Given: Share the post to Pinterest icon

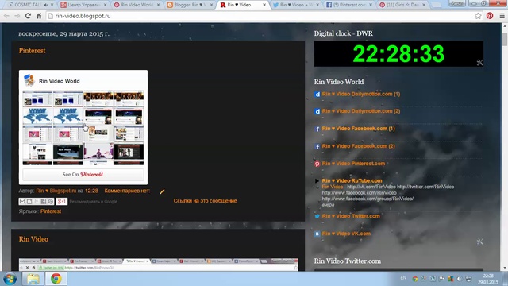Looking at the screenshot, I should pyautogui.click(x=51, y=201).
